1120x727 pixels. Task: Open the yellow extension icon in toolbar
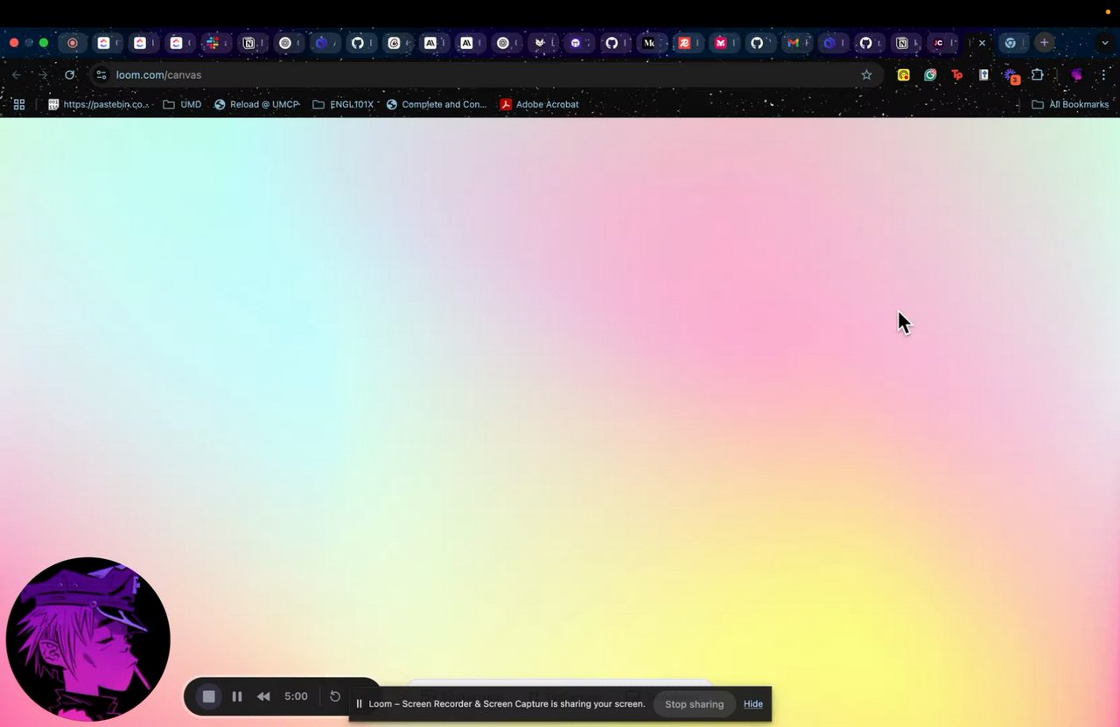(x=904, y=75)
